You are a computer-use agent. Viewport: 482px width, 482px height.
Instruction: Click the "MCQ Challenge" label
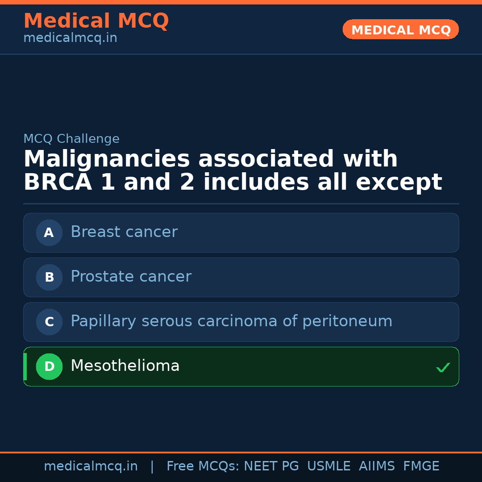point(71,139)
